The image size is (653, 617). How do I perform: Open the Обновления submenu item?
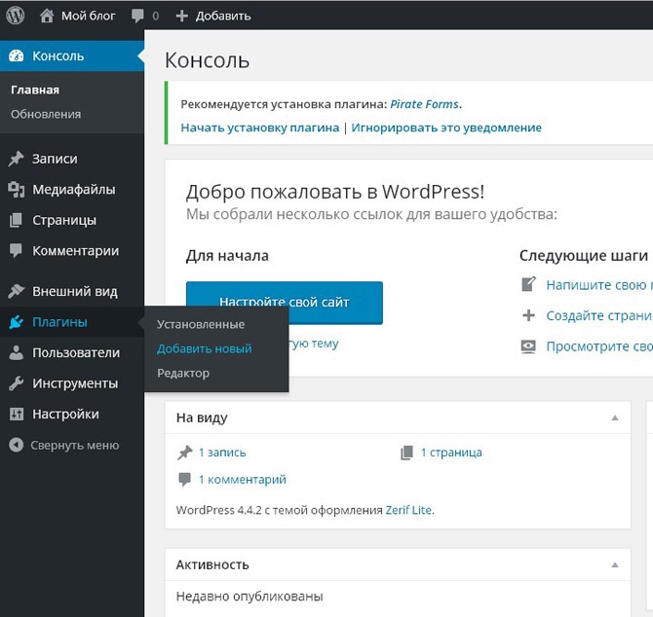click(x=46, y=114)
